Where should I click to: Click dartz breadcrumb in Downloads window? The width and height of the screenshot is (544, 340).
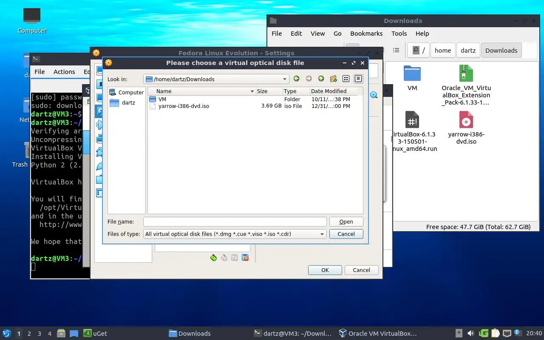(x=468, y=50)
